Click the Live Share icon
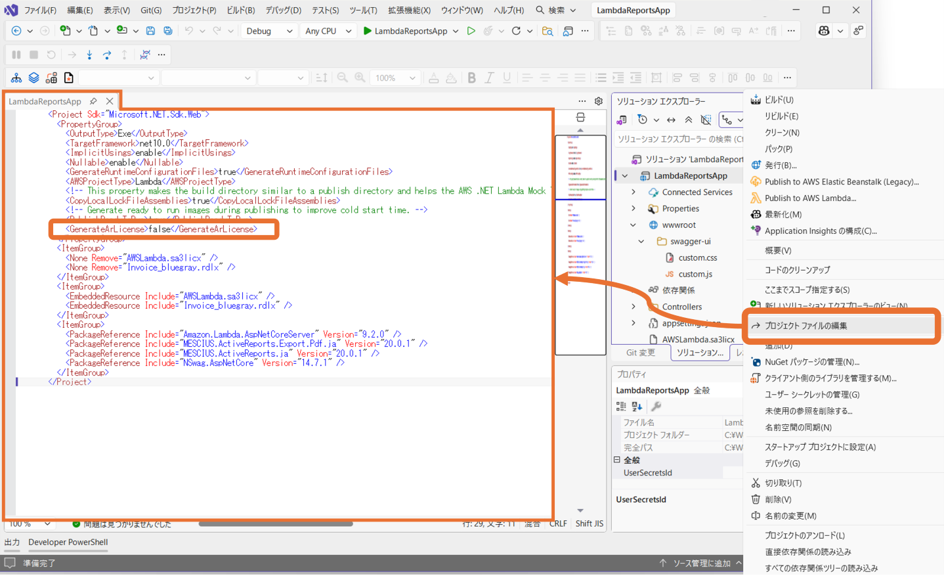Screen dimensions: 944x576 (x=858, y=31)
